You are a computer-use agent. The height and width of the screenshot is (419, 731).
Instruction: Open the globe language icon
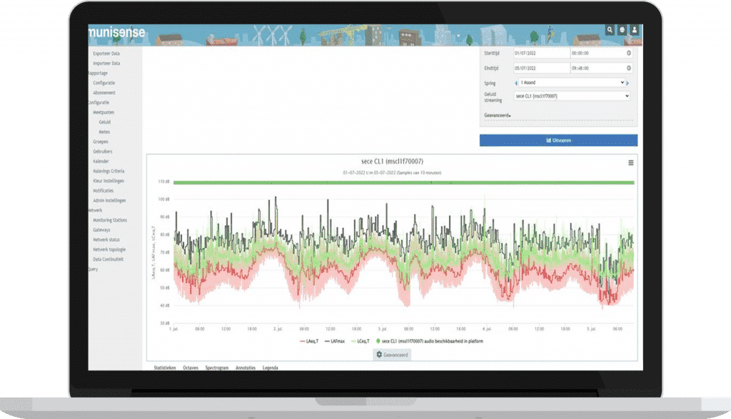[x=622, y=30]
